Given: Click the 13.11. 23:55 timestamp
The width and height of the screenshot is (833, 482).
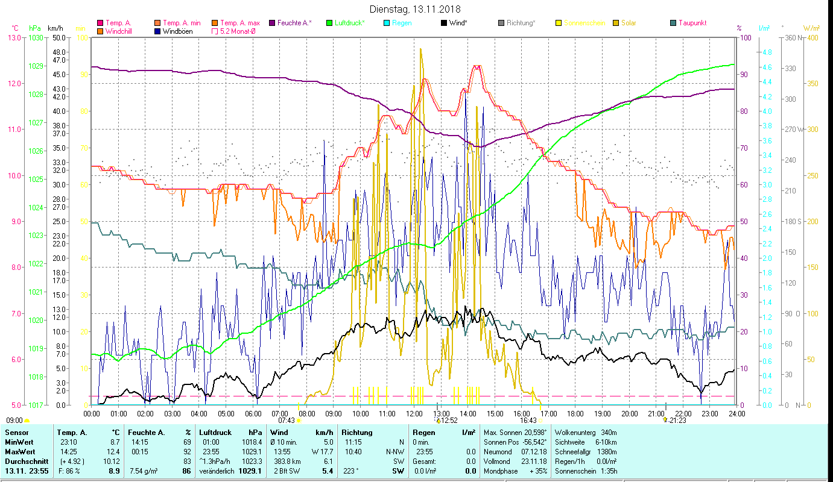Looking at the screenshot, I should [26, 471].
